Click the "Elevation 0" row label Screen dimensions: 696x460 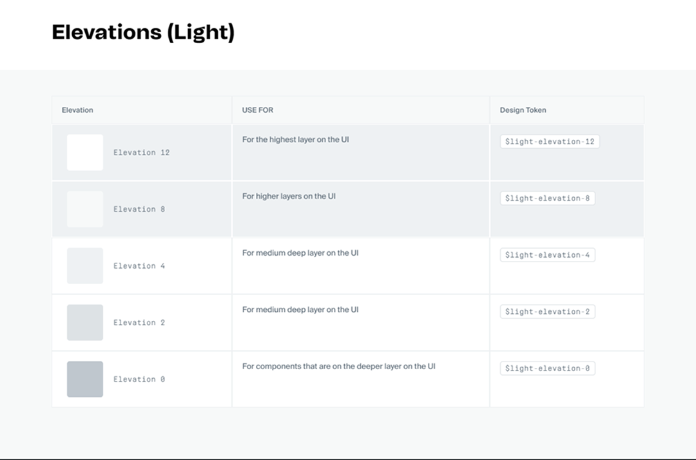pos(139,379)
